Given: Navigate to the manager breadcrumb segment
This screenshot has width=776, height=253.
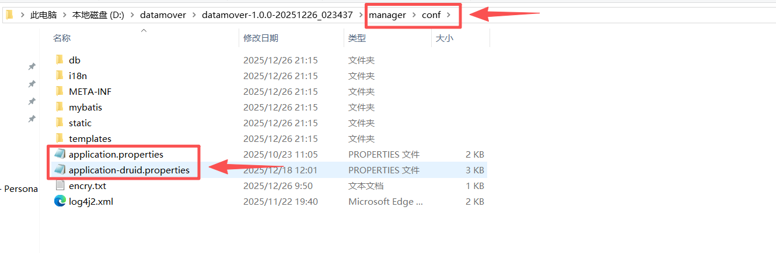Looking at the screenshot, I should click(387, 15).
